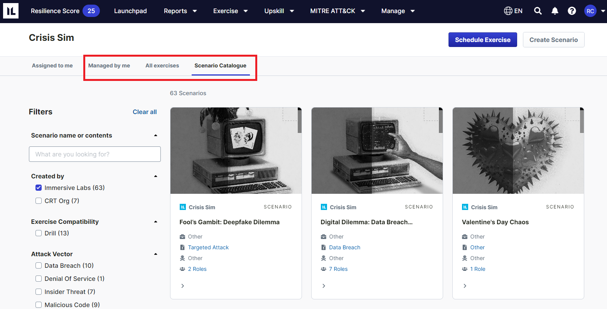Viewport: 607px width, 309px height.
Task: Expand the Upskill dropdown menu
Action: pyautogui.click(x=279, y=11)
